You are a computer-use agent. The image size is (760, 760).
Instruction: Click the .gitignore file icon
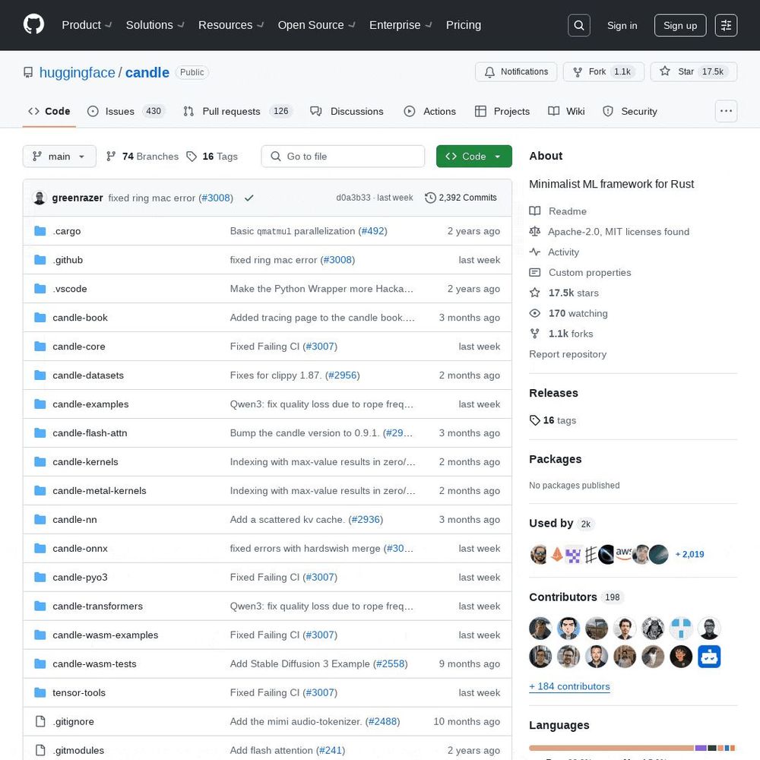tap(40, 722)
